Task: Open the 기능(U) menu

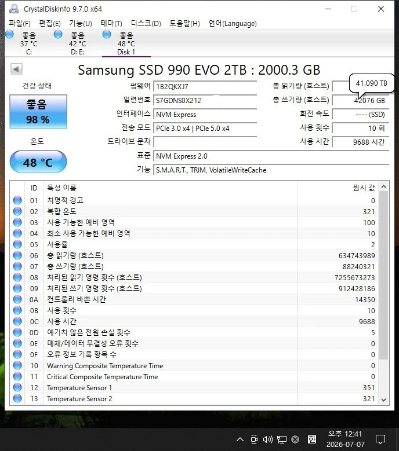Action: coord(81,24)
